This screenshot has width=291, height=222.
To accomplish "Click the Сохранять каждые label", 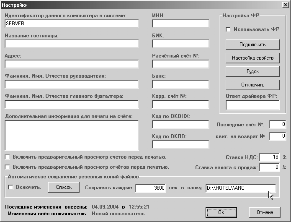I will coord(108,188).
